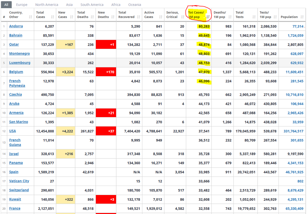This screenshot has height=214, width=307.
Task: Sort by Serious, Critical column icon
Action: (183, 17)
